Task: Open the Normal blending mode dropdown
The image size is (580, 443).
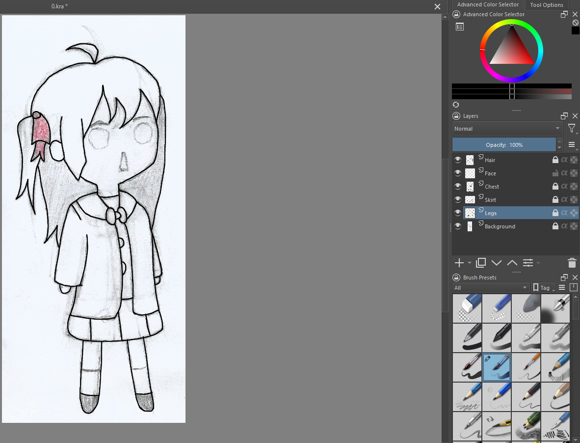Action: point(507,129)
